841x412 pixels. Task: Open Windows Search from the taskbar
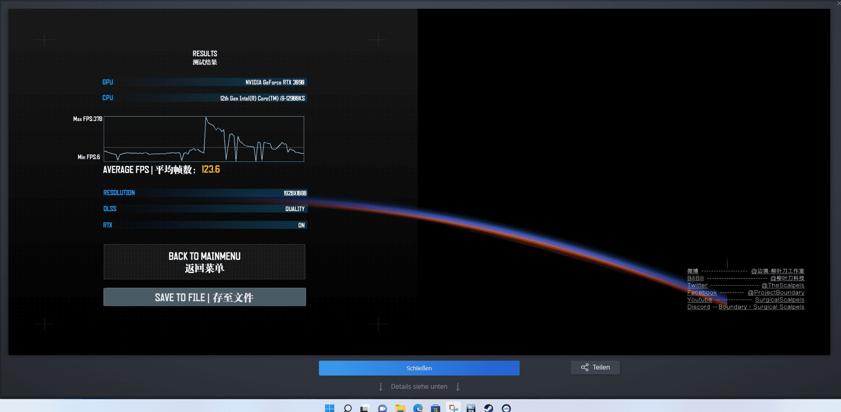347,408
